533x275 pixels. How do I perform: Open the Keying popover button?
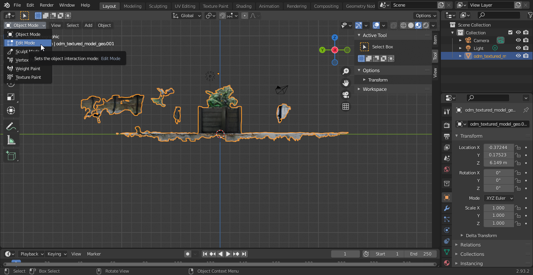pyautogui.click(x=57, y=254)
